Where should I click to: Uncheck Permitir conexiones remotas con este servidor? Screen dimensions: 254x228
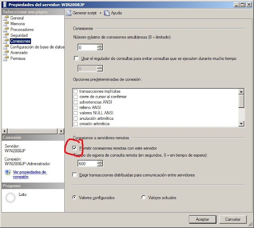coord(75,148)
